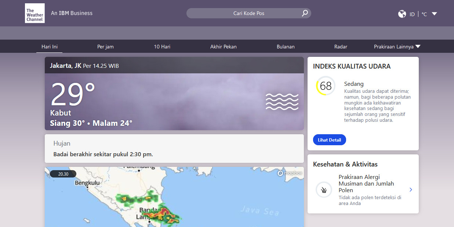The width and height of the screenshot is (454, 227).
Task: Open the pollen forecast chevron arrow
Action: [x=411, y=190]
